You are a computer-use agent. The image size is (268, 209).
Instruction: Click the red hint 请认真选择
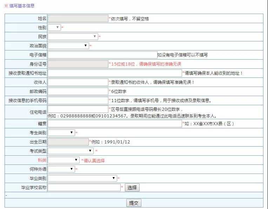pos(94,161)
